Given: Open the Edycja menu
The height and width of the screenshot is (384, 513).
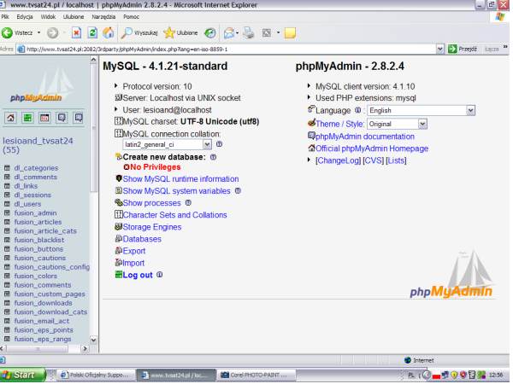Looking at the screenshot, I should pos(25,17).
